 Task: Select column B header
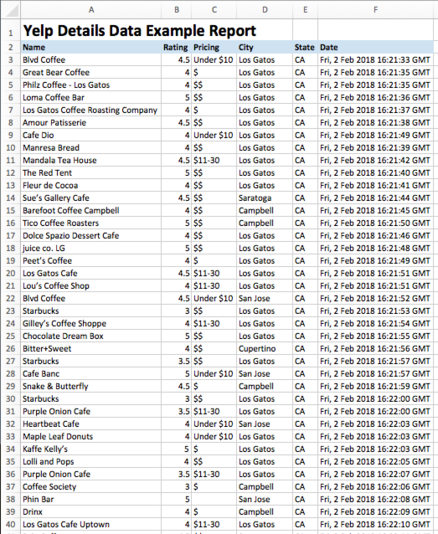pos(177,10)
